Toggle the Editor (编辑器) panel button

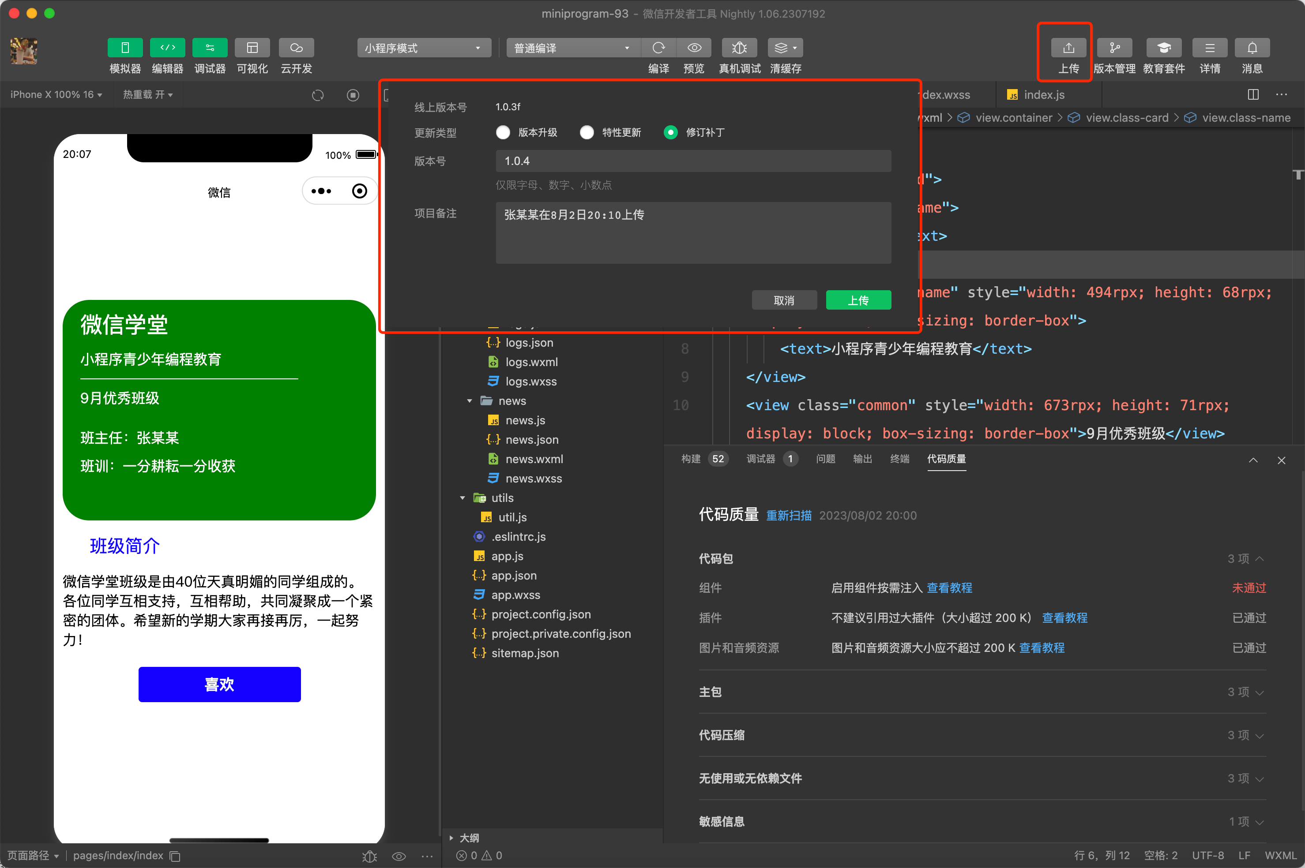pos(167,48)
